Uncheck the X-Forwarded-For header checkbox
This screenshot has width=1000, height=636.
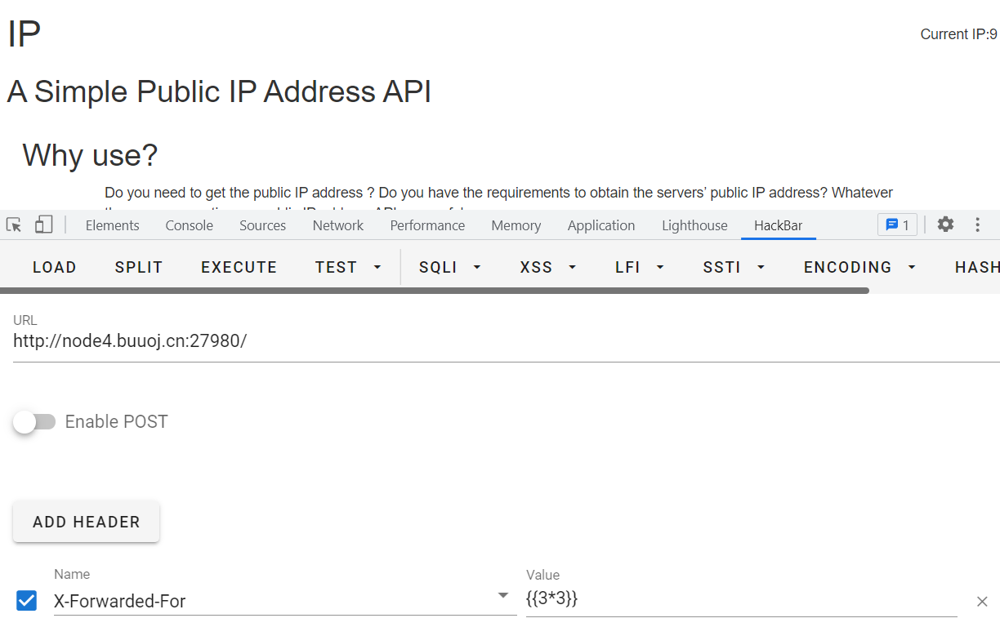[x=26, y=601]
